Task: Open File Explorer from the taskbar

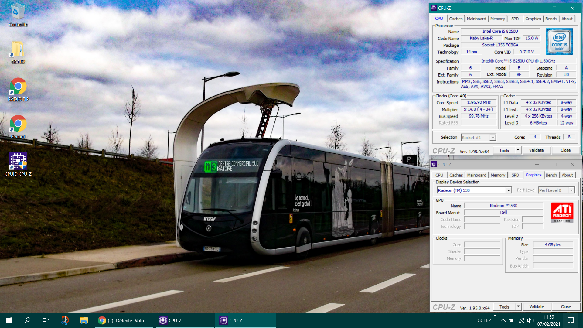Action: click(x=84, y=320)
